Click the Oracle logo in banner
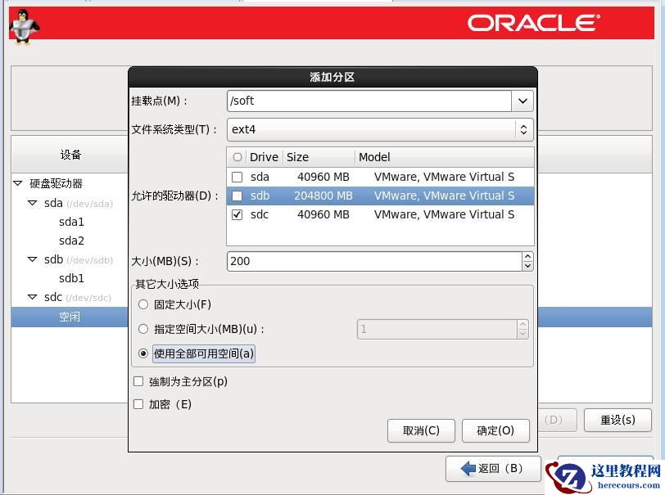 click(533, 23)
